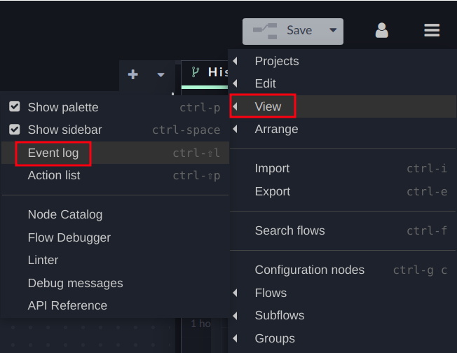Open Configuration nodes menu item

pyautogui.click(x=310, y=270)
